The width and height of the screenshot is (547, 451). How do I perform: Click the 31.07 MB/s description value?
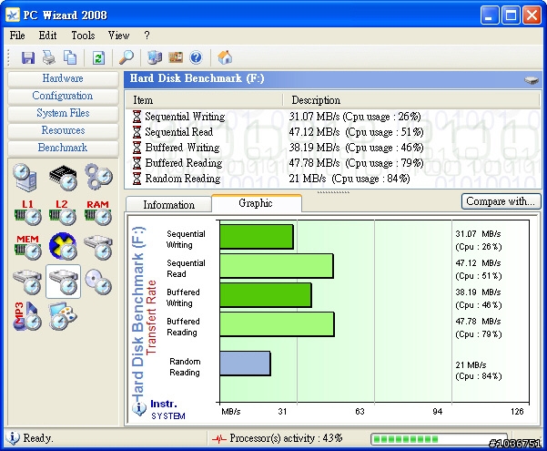(354, 116)
